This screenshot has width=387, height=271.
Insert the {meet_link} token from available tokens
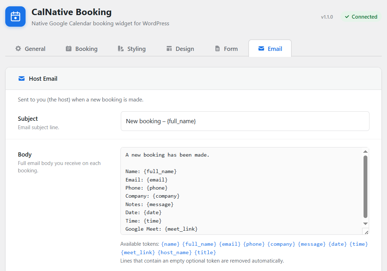point(138,252)
